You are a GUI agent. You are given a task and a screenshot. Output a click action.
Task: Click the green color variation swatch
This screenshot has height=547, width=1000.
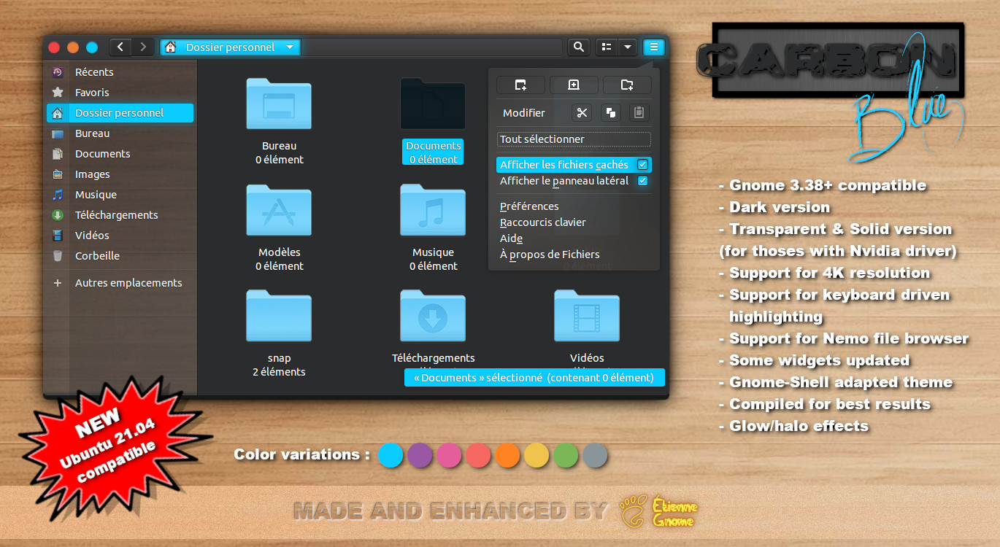coord(566,455)
